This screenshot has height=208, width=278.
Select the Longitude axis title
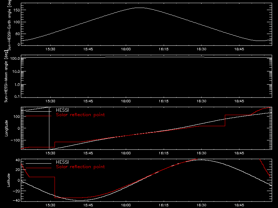[6, 128]
